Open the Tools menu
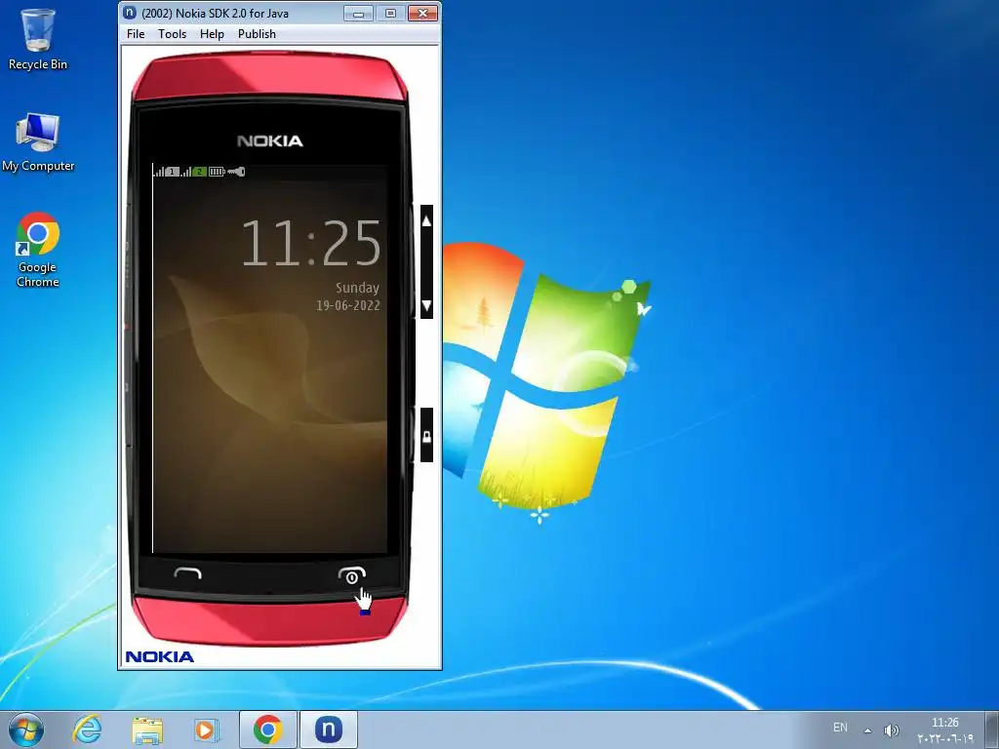The height and width of the screenshot is (749, 999). (x=172, y=34)
